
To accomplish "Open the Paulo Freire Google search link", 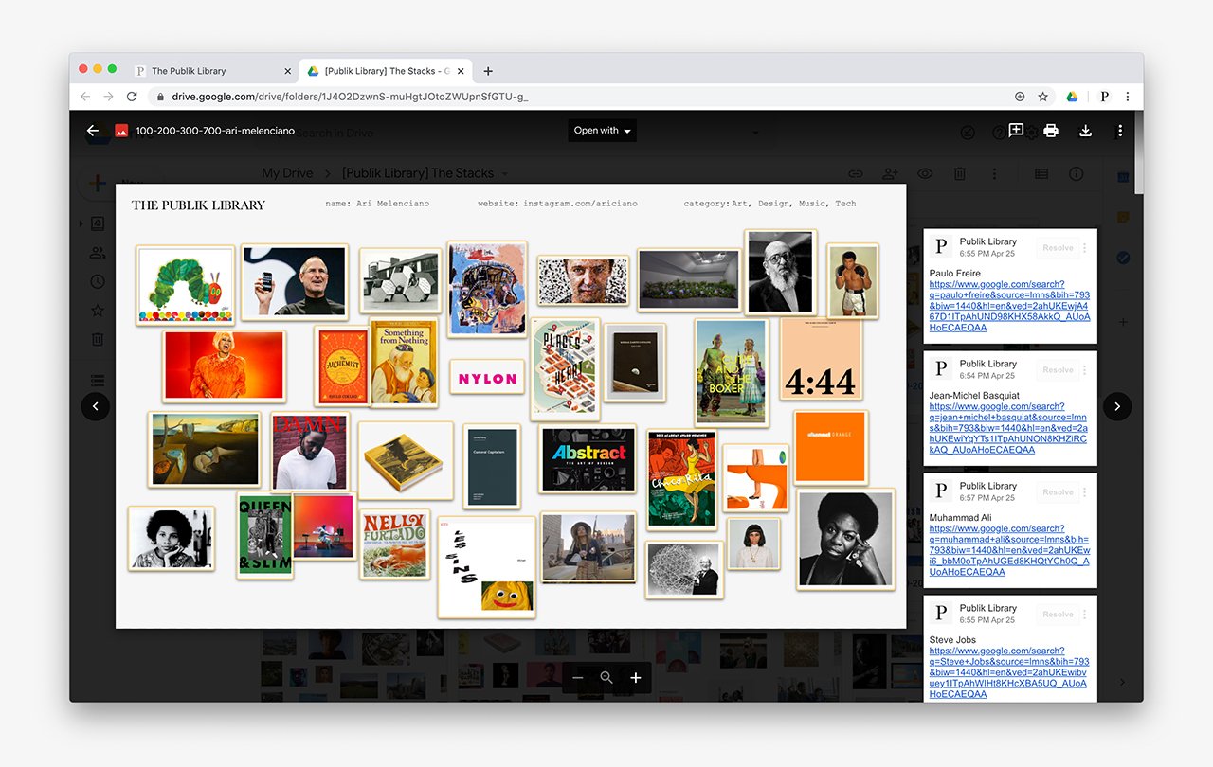I will pos(1009,306).
